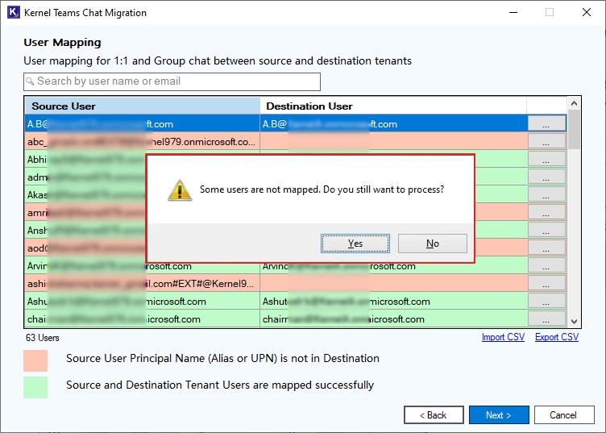Open browse button for Arvin row
Image resolution: width=606 pixels, height=433 pixels.
pyautogui.click(x=546, y=266)
